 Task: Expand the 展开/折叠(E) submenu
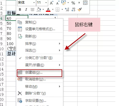click(x=39, y=65)
